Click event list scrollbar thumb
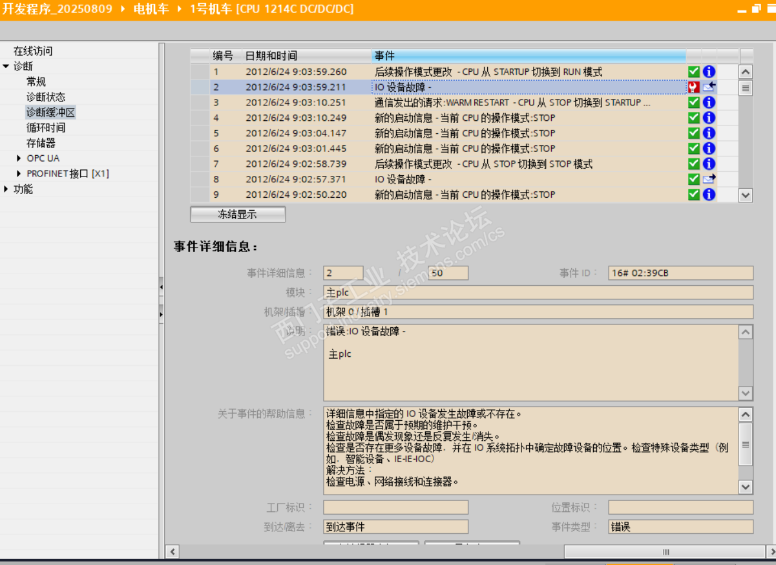Image resolution: width=776 pixels, height=565 pixels. coord(746,89)
